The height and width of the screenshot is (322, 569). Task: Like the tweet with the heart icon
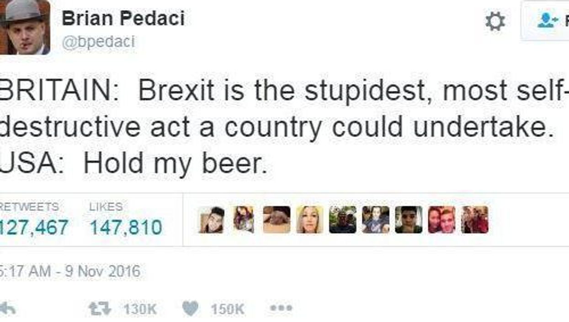click(x=190, y=309)
